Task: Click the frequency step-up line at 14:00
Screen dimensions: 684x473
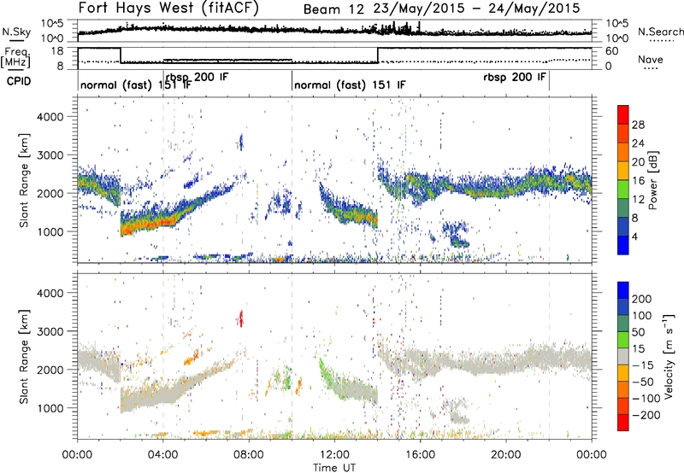Action: pos(378,55)
